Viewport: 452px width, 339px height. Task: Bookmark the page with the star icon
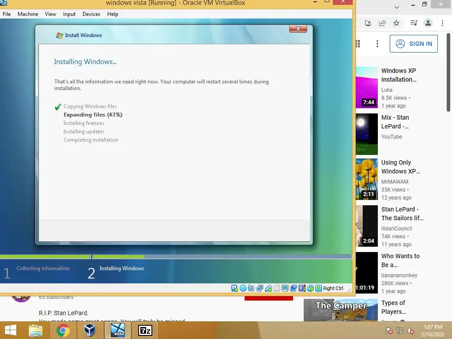click(x=396, y=23)
